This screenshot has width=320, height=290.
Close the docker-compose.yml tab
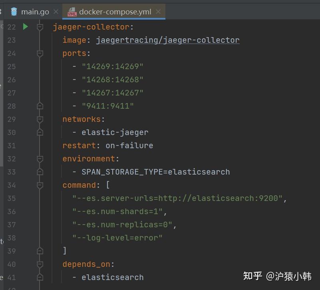[158, 12]
